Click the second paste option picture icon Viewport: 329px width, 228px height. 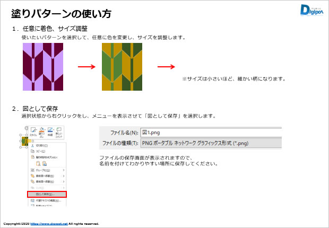point(45,164)
